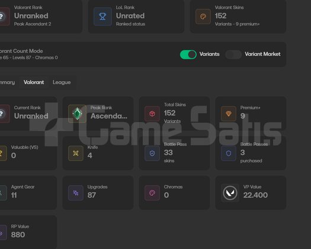Click the Valuable (VS) count 0
This screenshot has width=311, height=249.
(x=14, y=155)
